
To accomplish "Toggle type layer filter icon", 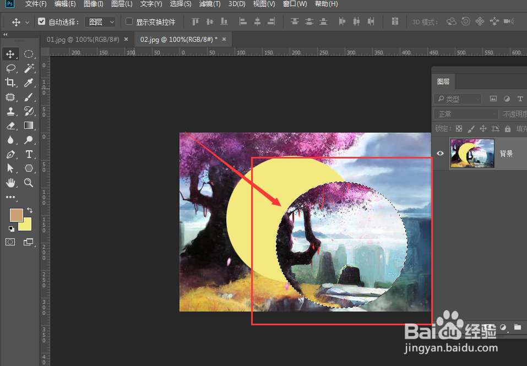I will click(520, 99).
